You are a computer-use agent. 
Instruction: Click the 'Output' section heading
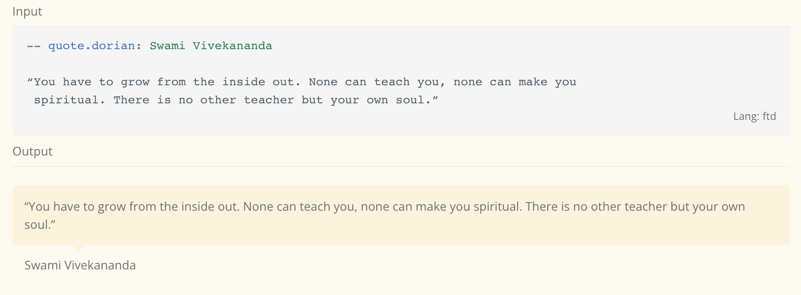coord(32,152)
